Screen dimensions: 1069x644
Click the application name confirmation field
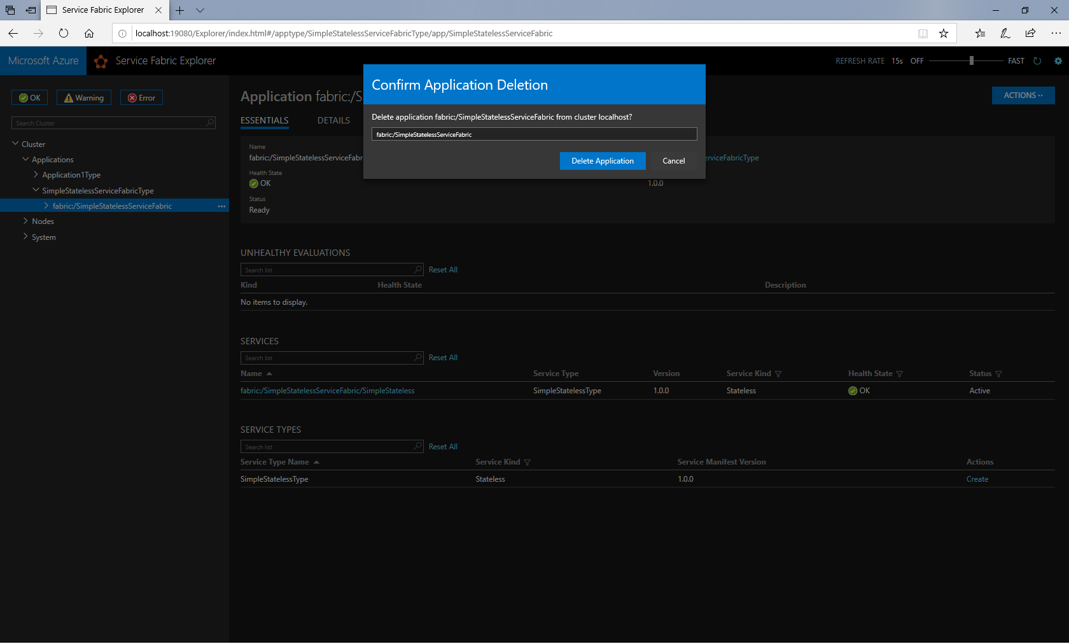click(534, 134)
